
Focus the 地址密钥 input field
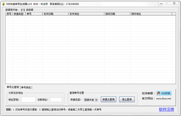(x=28, y=100)
